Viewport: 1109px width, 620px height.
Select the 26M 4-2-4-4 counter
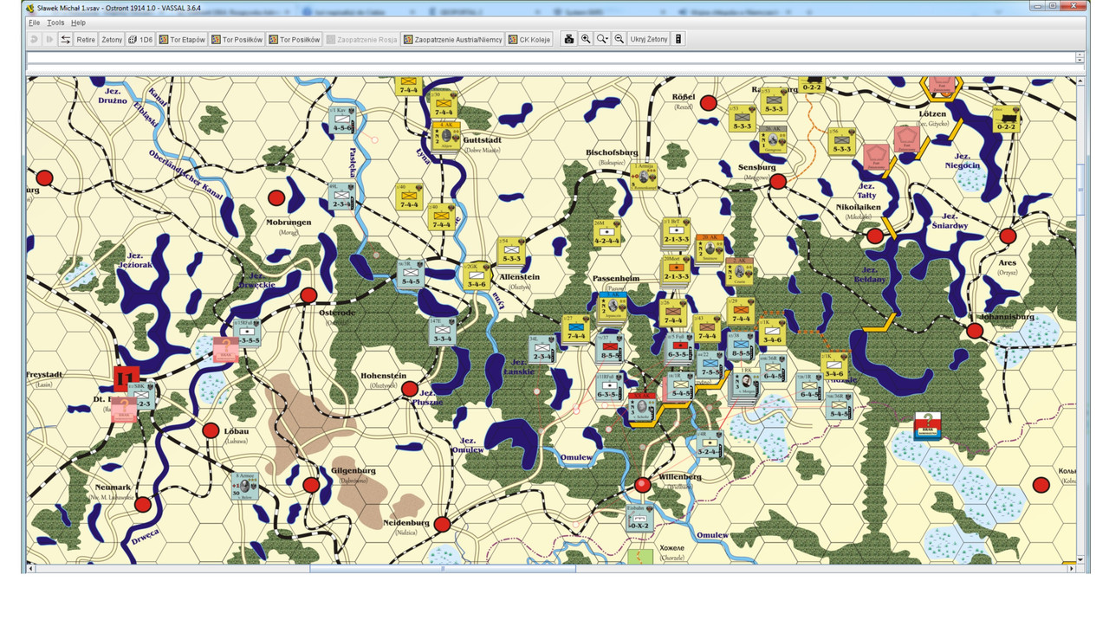tap(606, 233)
